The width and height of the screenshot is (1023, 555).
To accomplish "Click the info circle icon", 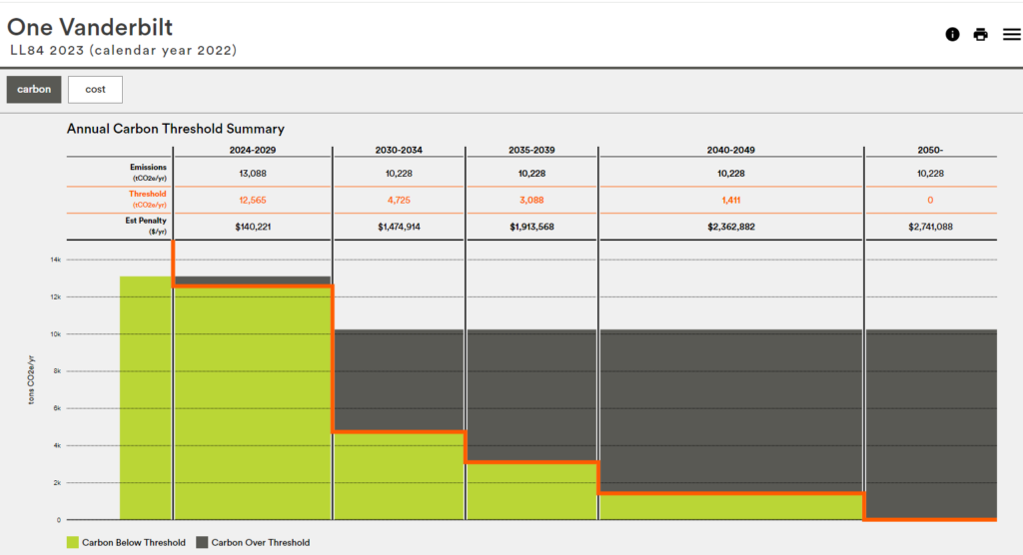I will pos(952,34).
